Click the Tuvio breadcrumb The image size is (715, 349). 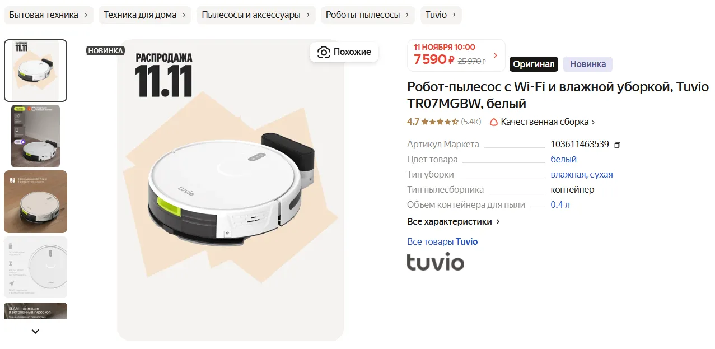[x=441, y=15]
